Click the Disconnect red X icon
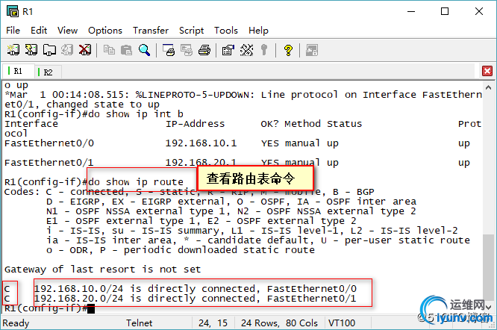This screenshot has height=330, width=497. pos(85,50)
